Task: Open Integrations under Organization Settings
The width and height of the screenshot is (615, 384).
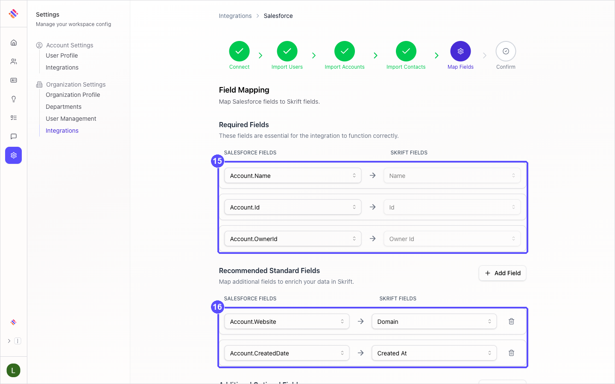Action: pyautogui.click(x=62, y=131)
